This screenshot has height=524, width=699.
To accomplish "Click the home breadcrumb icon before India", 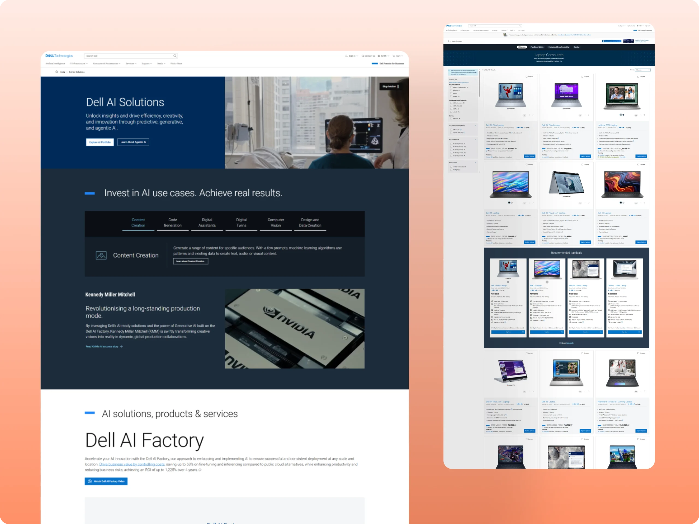I will pos(57,72).
